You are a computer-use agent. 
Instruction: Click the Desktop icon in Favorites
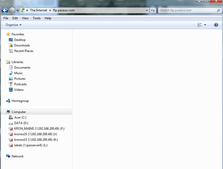(11, 40)
